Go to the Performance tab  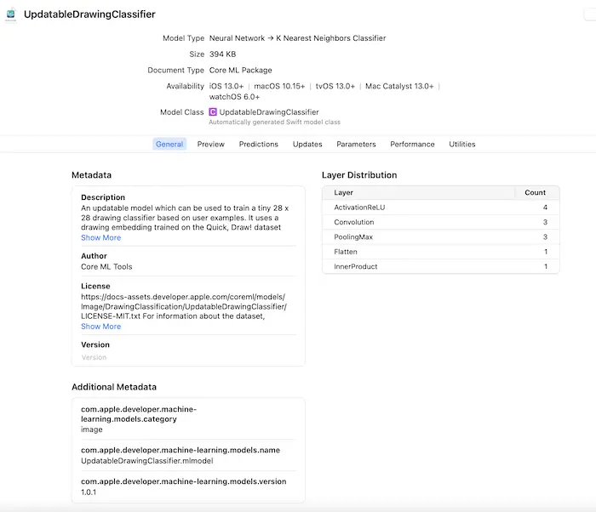tap(412, 145)
